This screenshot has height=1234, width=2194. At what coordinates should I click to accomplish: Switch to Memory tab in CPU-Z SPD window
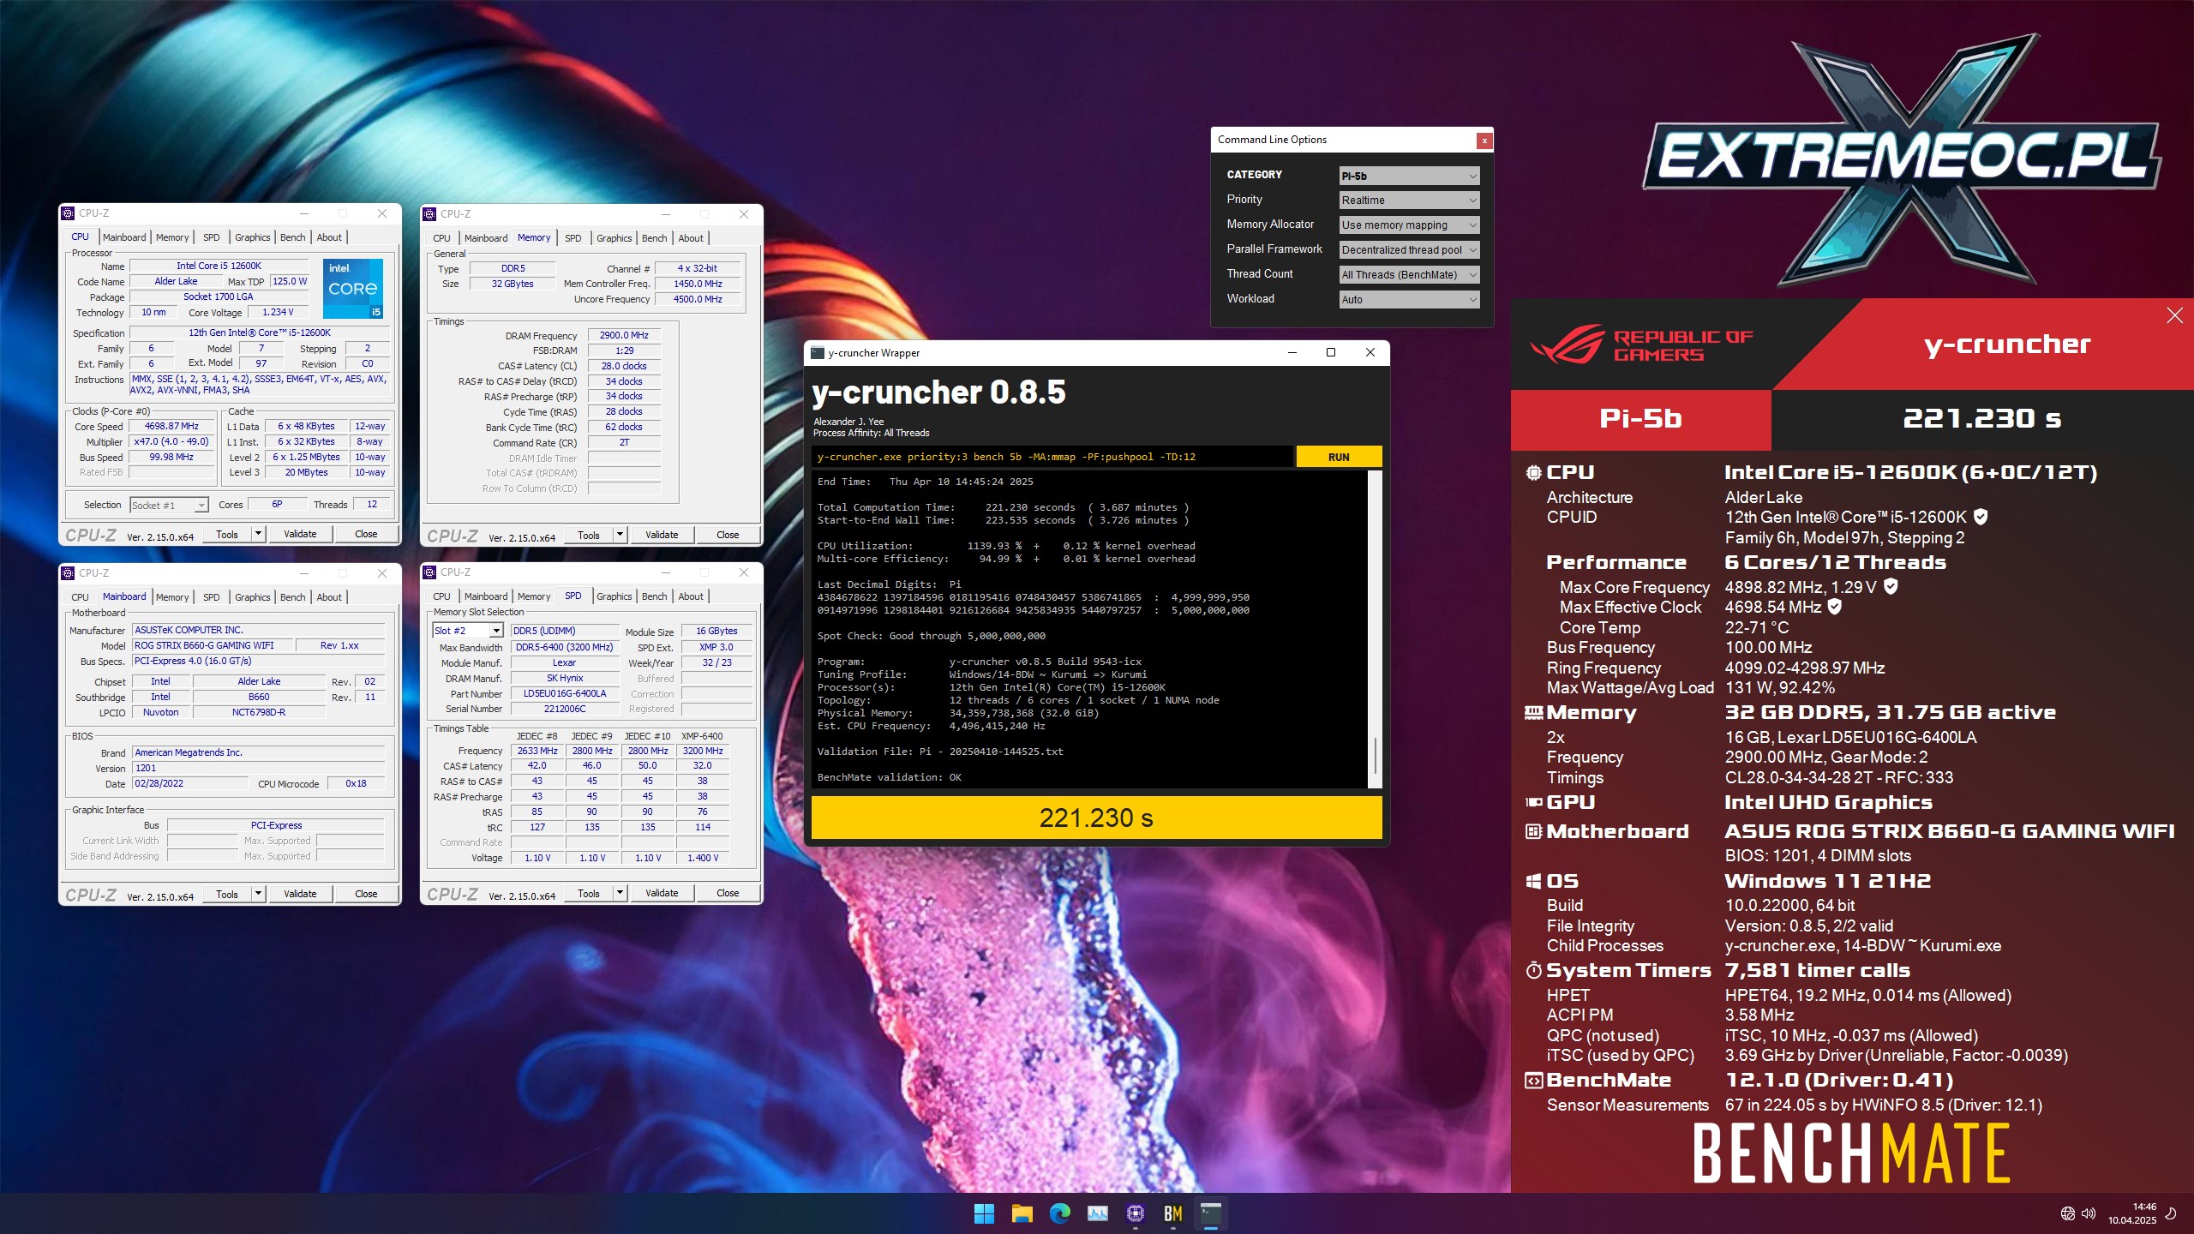click(534, 596)
